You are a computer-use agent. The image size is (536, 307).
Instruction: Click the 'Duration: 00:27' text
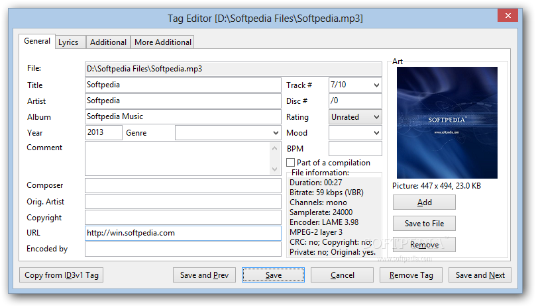click(315, 183)
